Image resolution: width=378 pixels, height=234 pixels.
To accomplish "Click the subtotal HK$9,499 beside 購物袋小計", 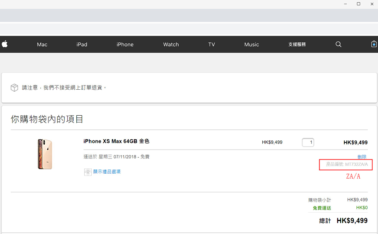I will tap(357, 200).
